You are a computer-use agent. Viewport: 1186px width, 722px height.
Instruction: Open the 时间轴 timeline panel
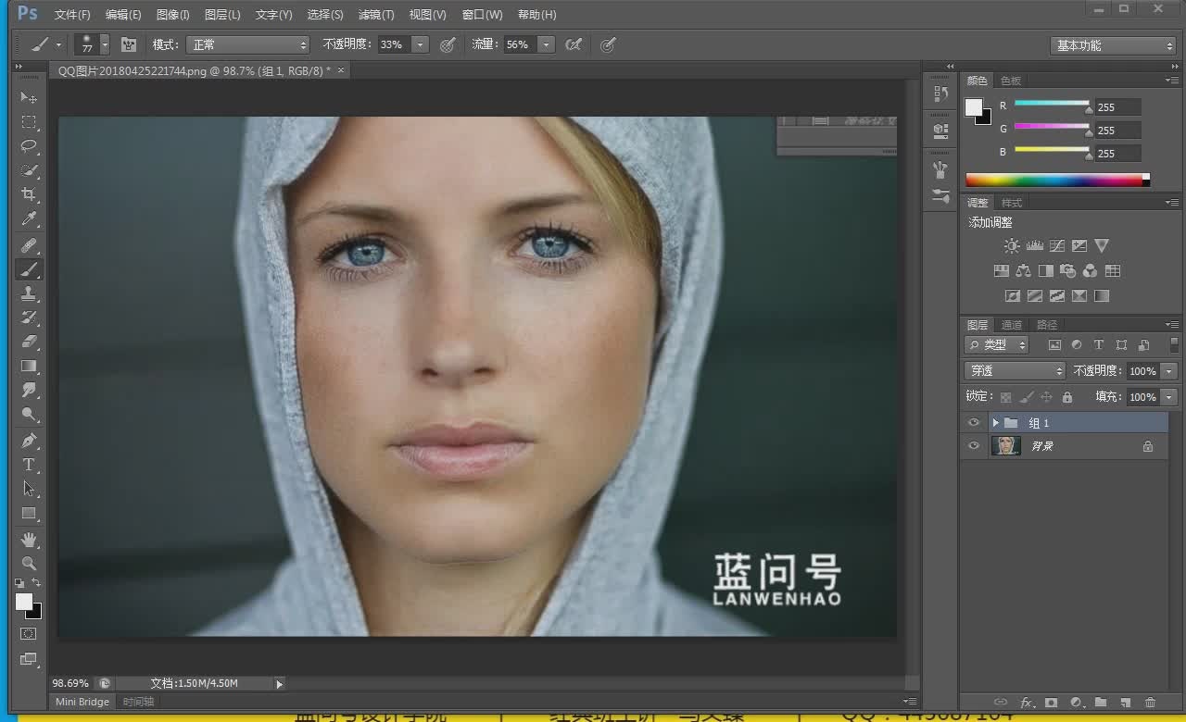138,702
